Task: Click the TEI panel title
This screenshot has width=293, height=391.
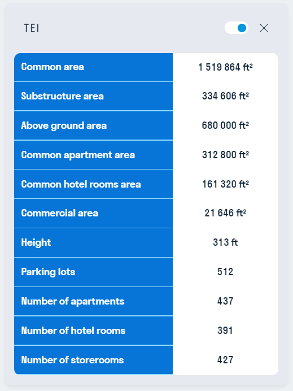Action: coord(32,28)
